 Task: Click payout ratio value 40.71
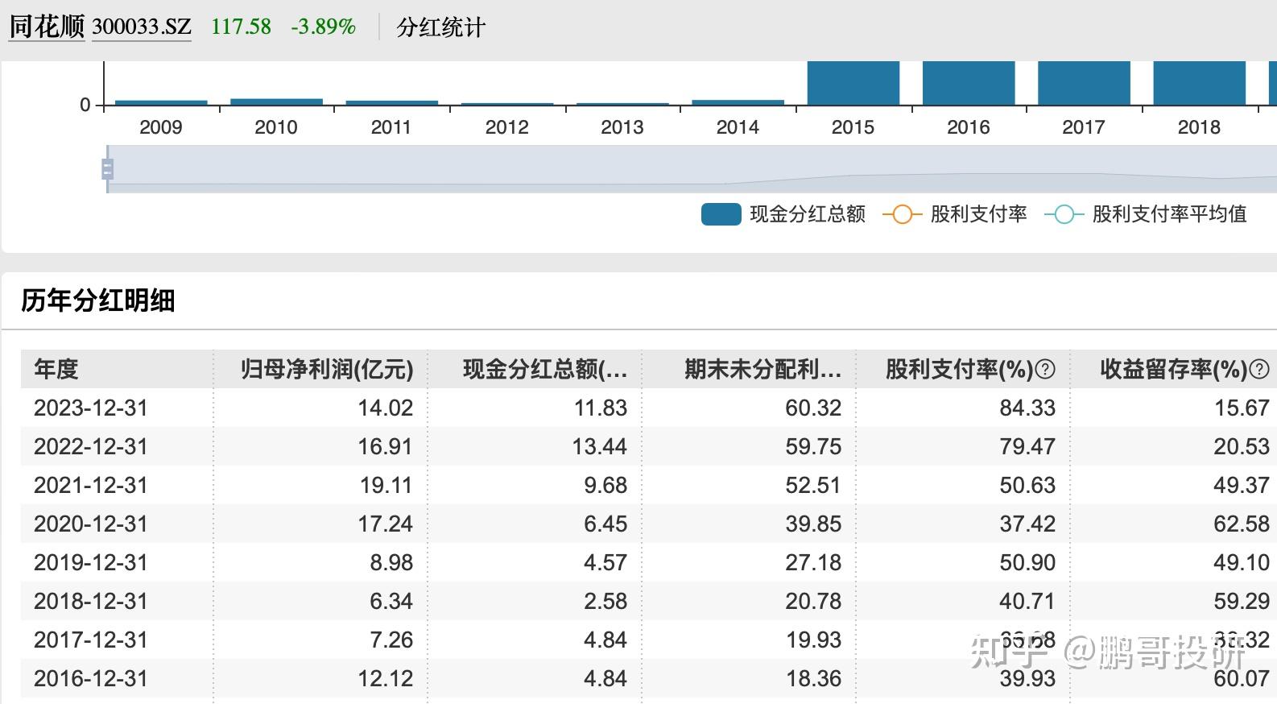click(1027, 602)
